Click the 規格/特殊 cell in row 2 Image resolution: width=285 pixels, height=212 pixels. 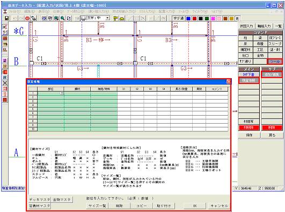coord(104,97)
